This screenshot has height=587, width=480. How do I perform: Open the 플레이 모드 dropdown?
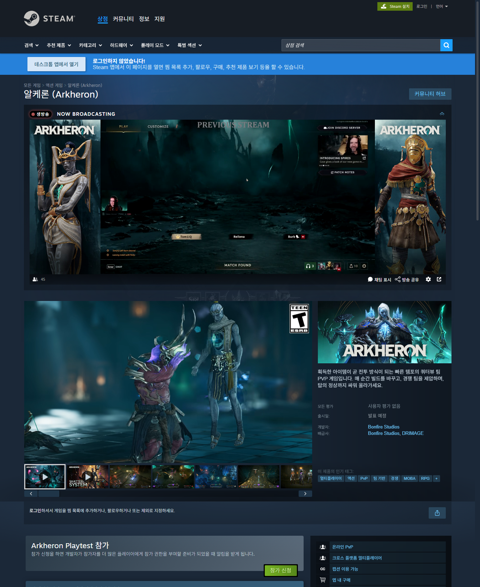pyautogui.click(x=155, y=45)
